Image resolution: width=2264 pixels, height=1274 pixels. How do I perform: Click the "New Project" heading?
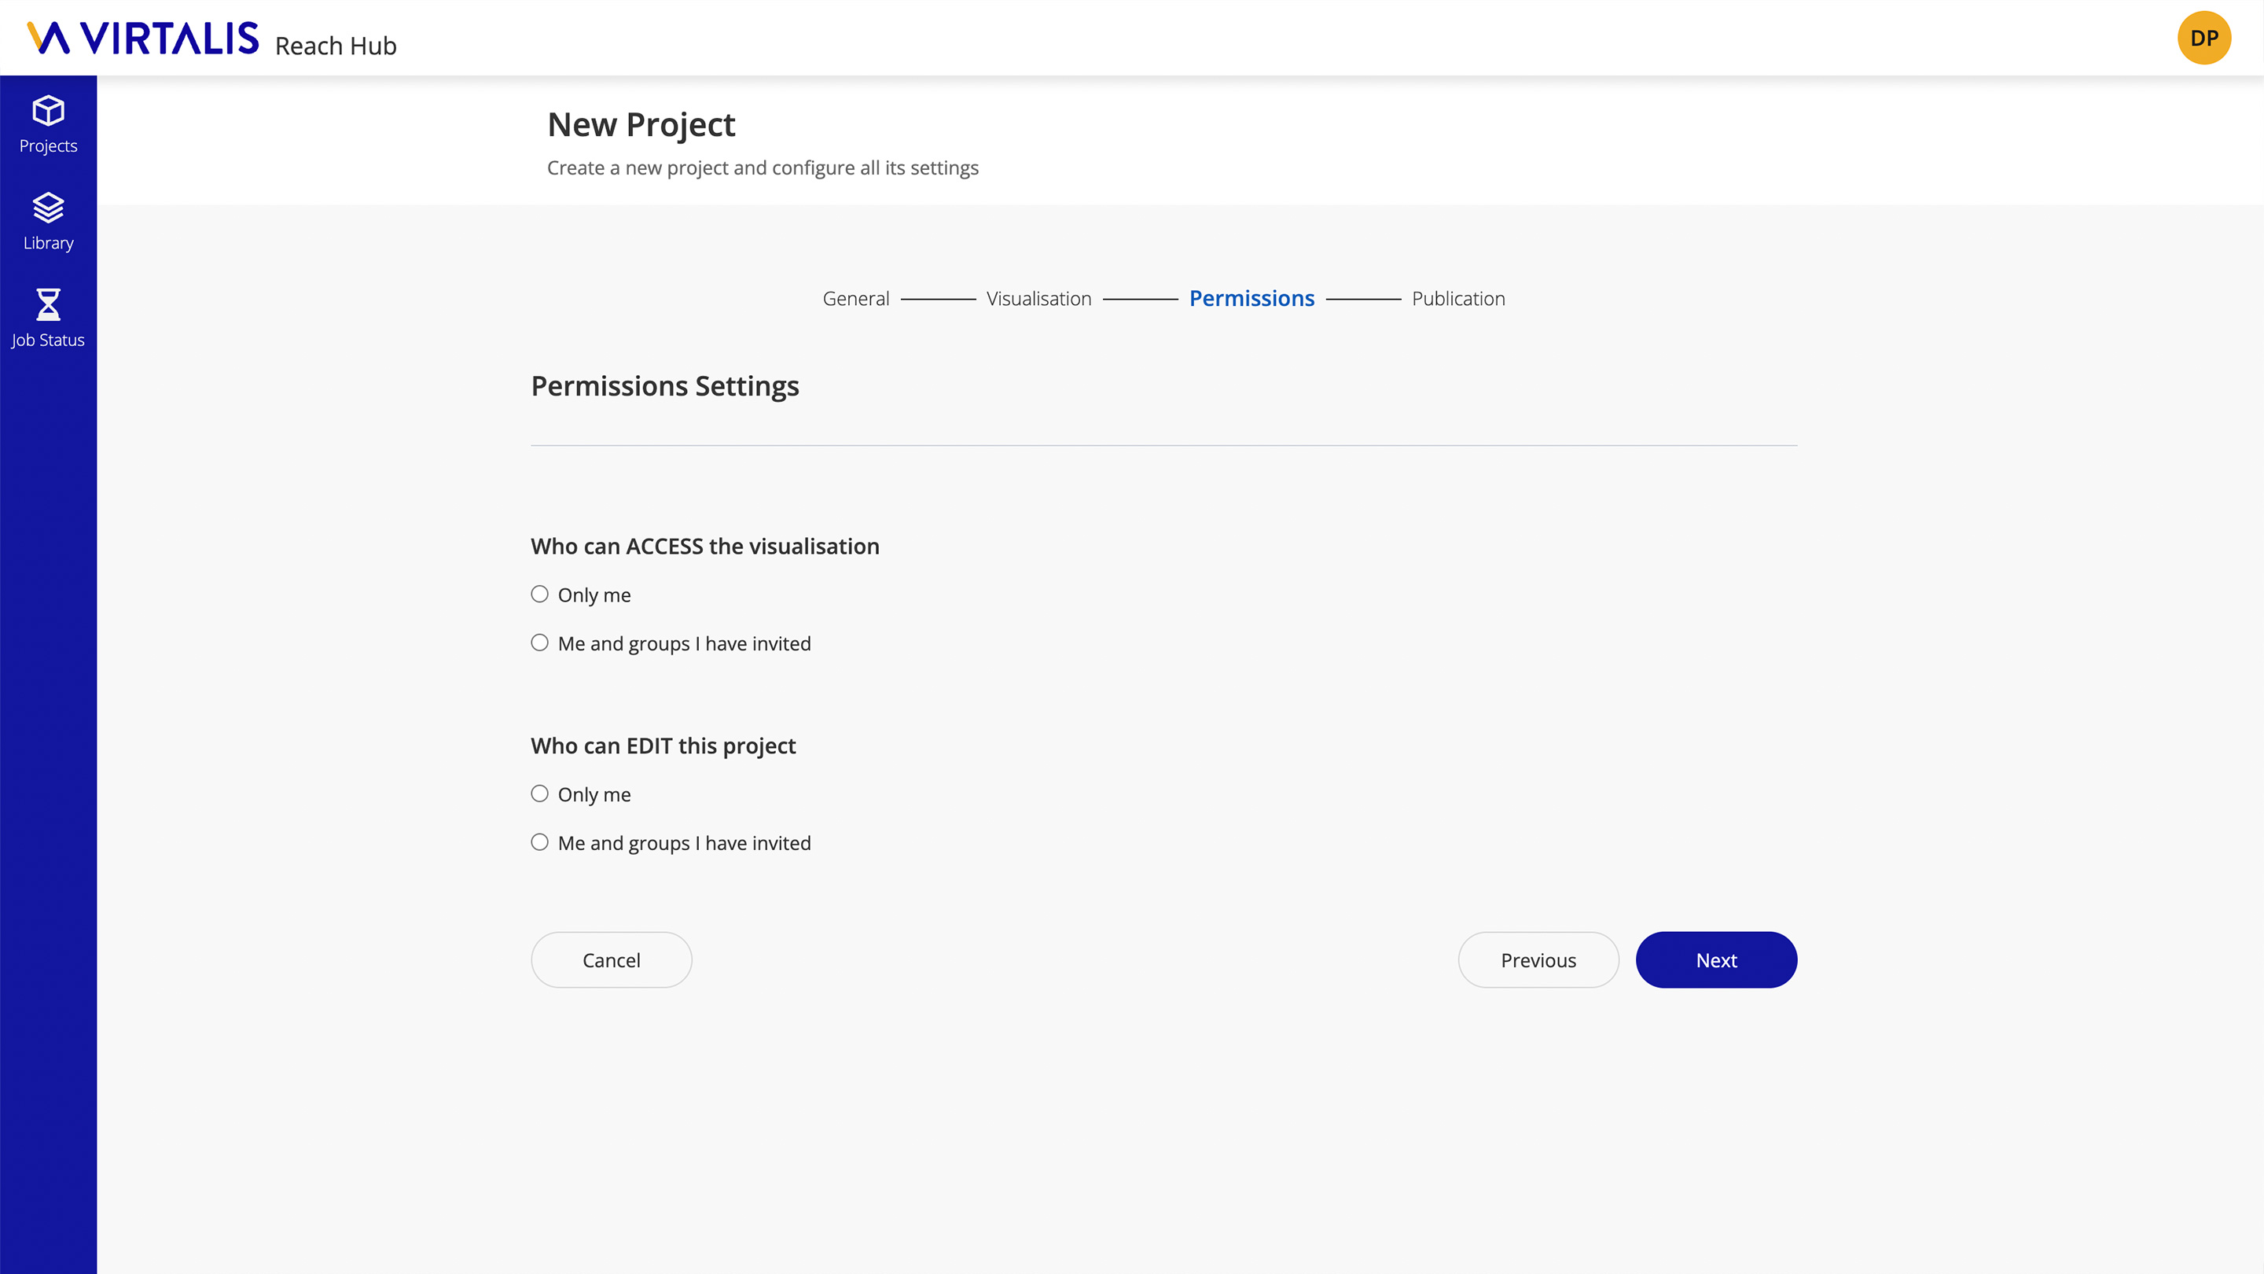click(x=641, y=125)
